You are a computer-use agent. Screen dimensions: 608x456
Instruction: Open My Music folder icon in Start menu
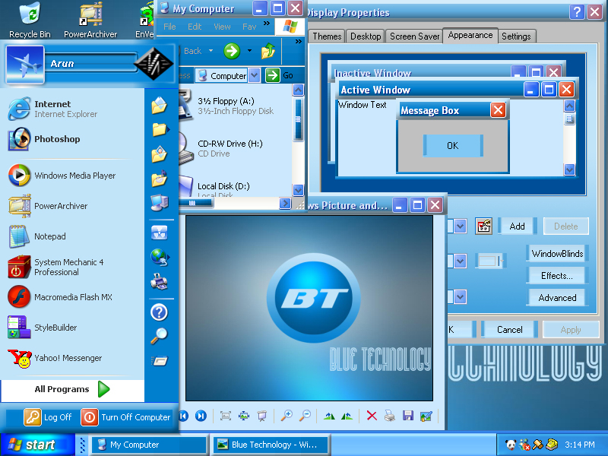coord(159,179)
